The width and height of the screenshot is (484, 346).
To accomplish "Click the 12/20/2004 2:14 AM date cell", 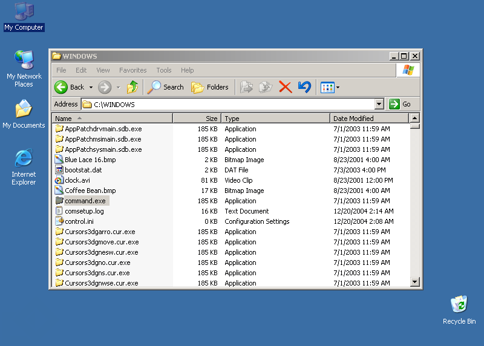I will click(364, 211).
